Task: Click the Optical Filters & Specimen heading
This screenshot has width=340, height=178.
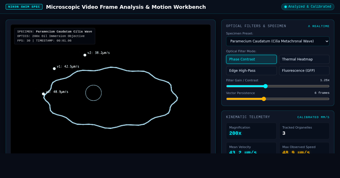Action: (256, 26)
